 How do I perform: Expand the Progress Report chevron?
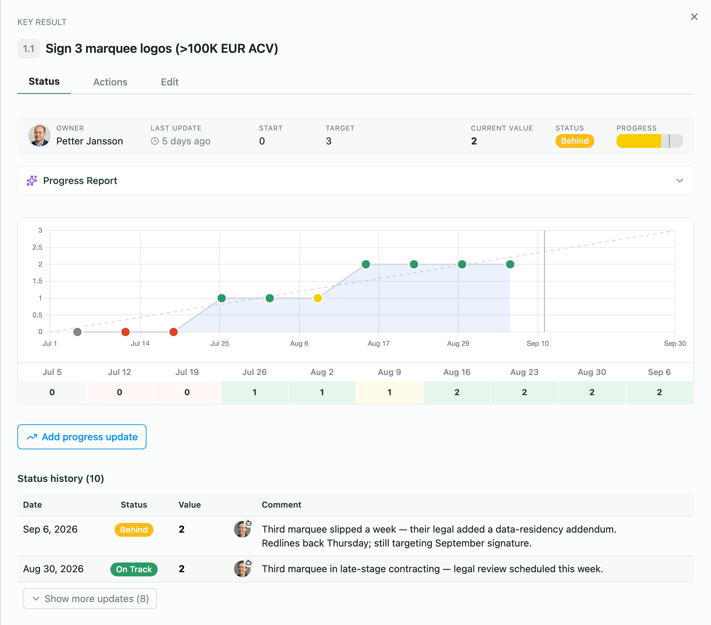[x=679, y=181]
